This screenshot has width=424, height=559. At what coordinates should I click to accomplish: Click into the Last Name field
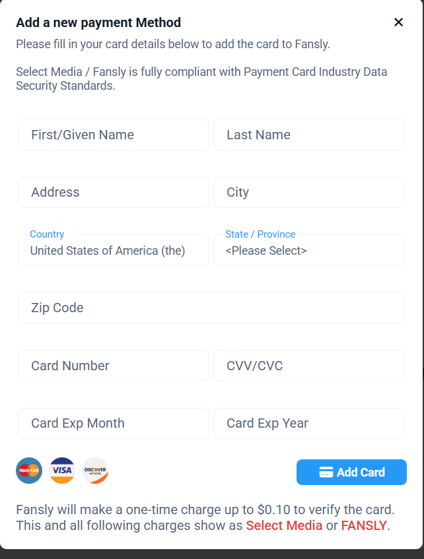pyautogui.click(x=308, y=135)
